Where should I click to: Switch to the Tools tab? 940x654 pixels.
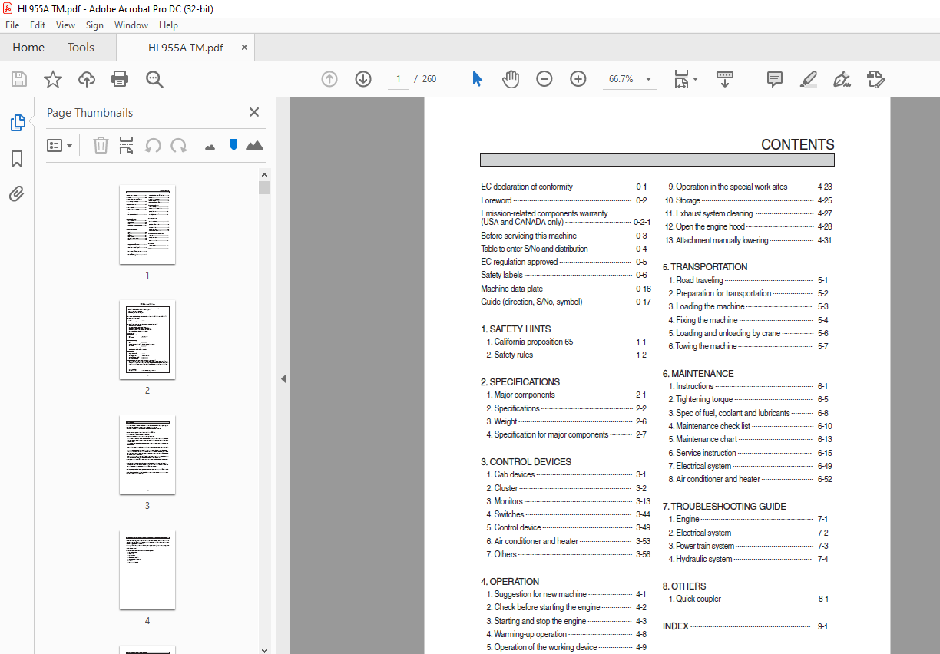pyautogui.click(x=81, y=48)
